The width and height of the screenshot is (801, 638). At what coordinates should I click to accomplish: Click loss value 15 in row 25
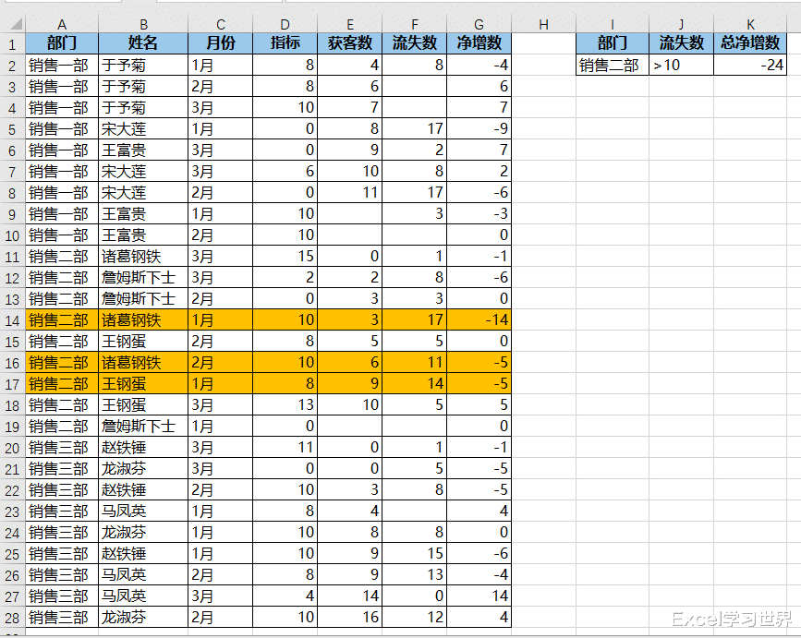coord(414,554)
